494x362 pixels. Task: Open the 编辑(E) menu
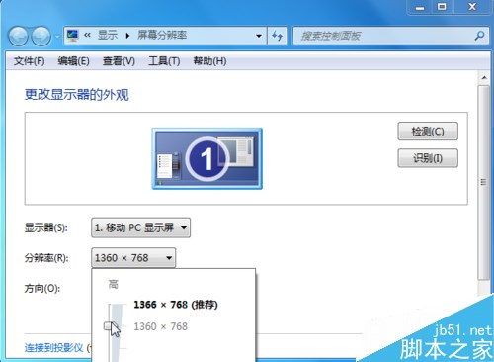tap(73, 61)
